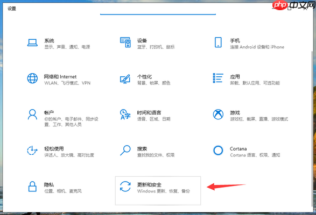Viewport: 316px width, 215px height.
Task: Click the 位置、相机、麦克风 description
Action: (x=63, y=191)
